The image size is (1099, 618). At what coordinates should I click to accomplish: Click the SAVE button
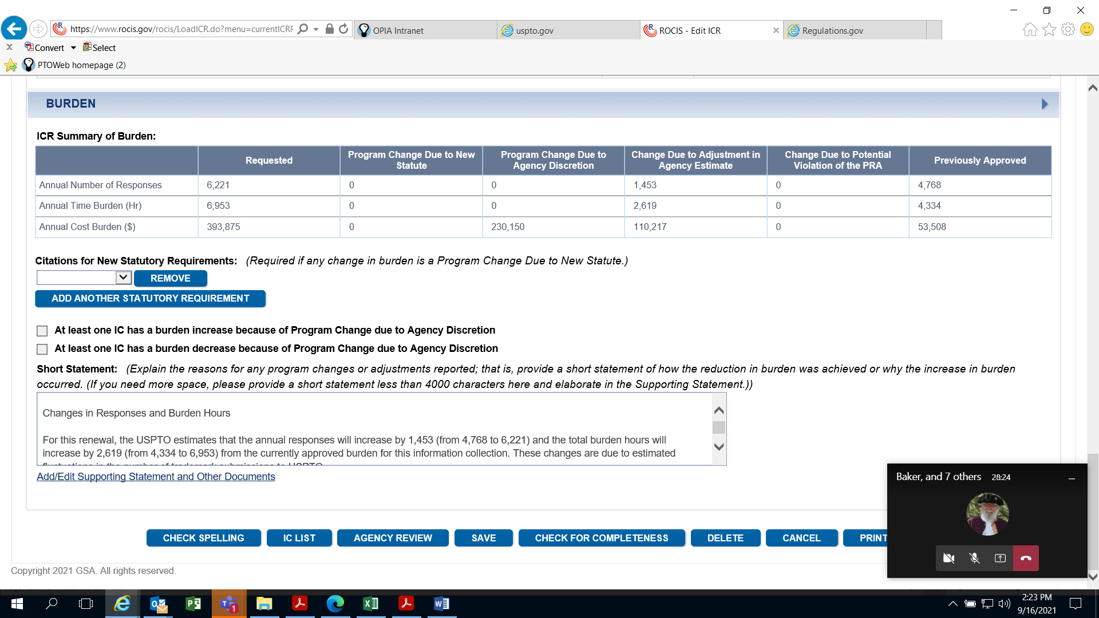[483, 538]
